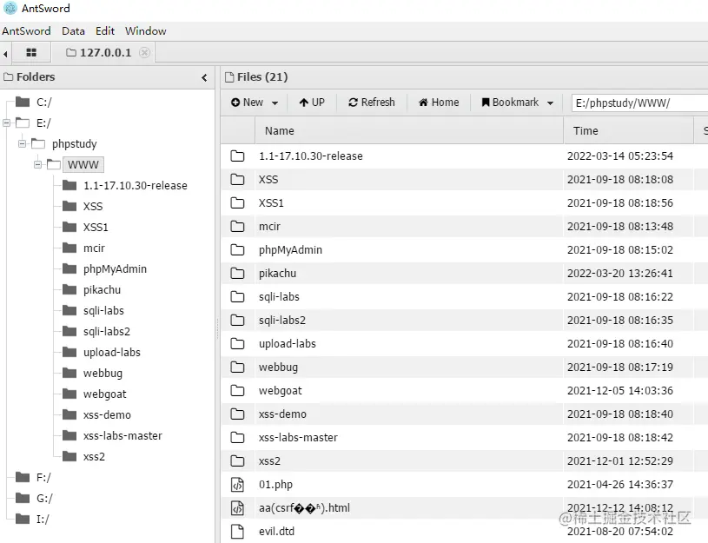
Task: Click folder icon of mcir in file list
Action: [237, 227]
